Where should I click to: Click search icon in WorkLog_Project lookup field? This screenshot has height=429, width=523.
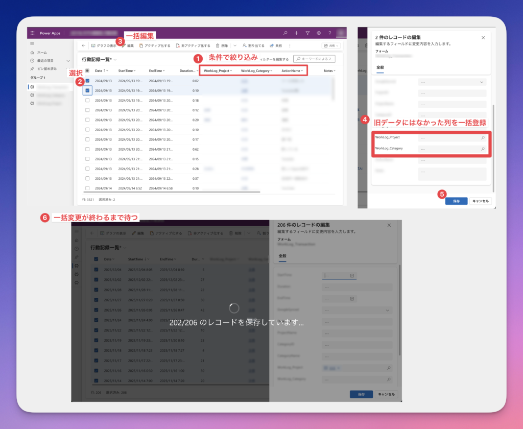[x=483, y=138]
